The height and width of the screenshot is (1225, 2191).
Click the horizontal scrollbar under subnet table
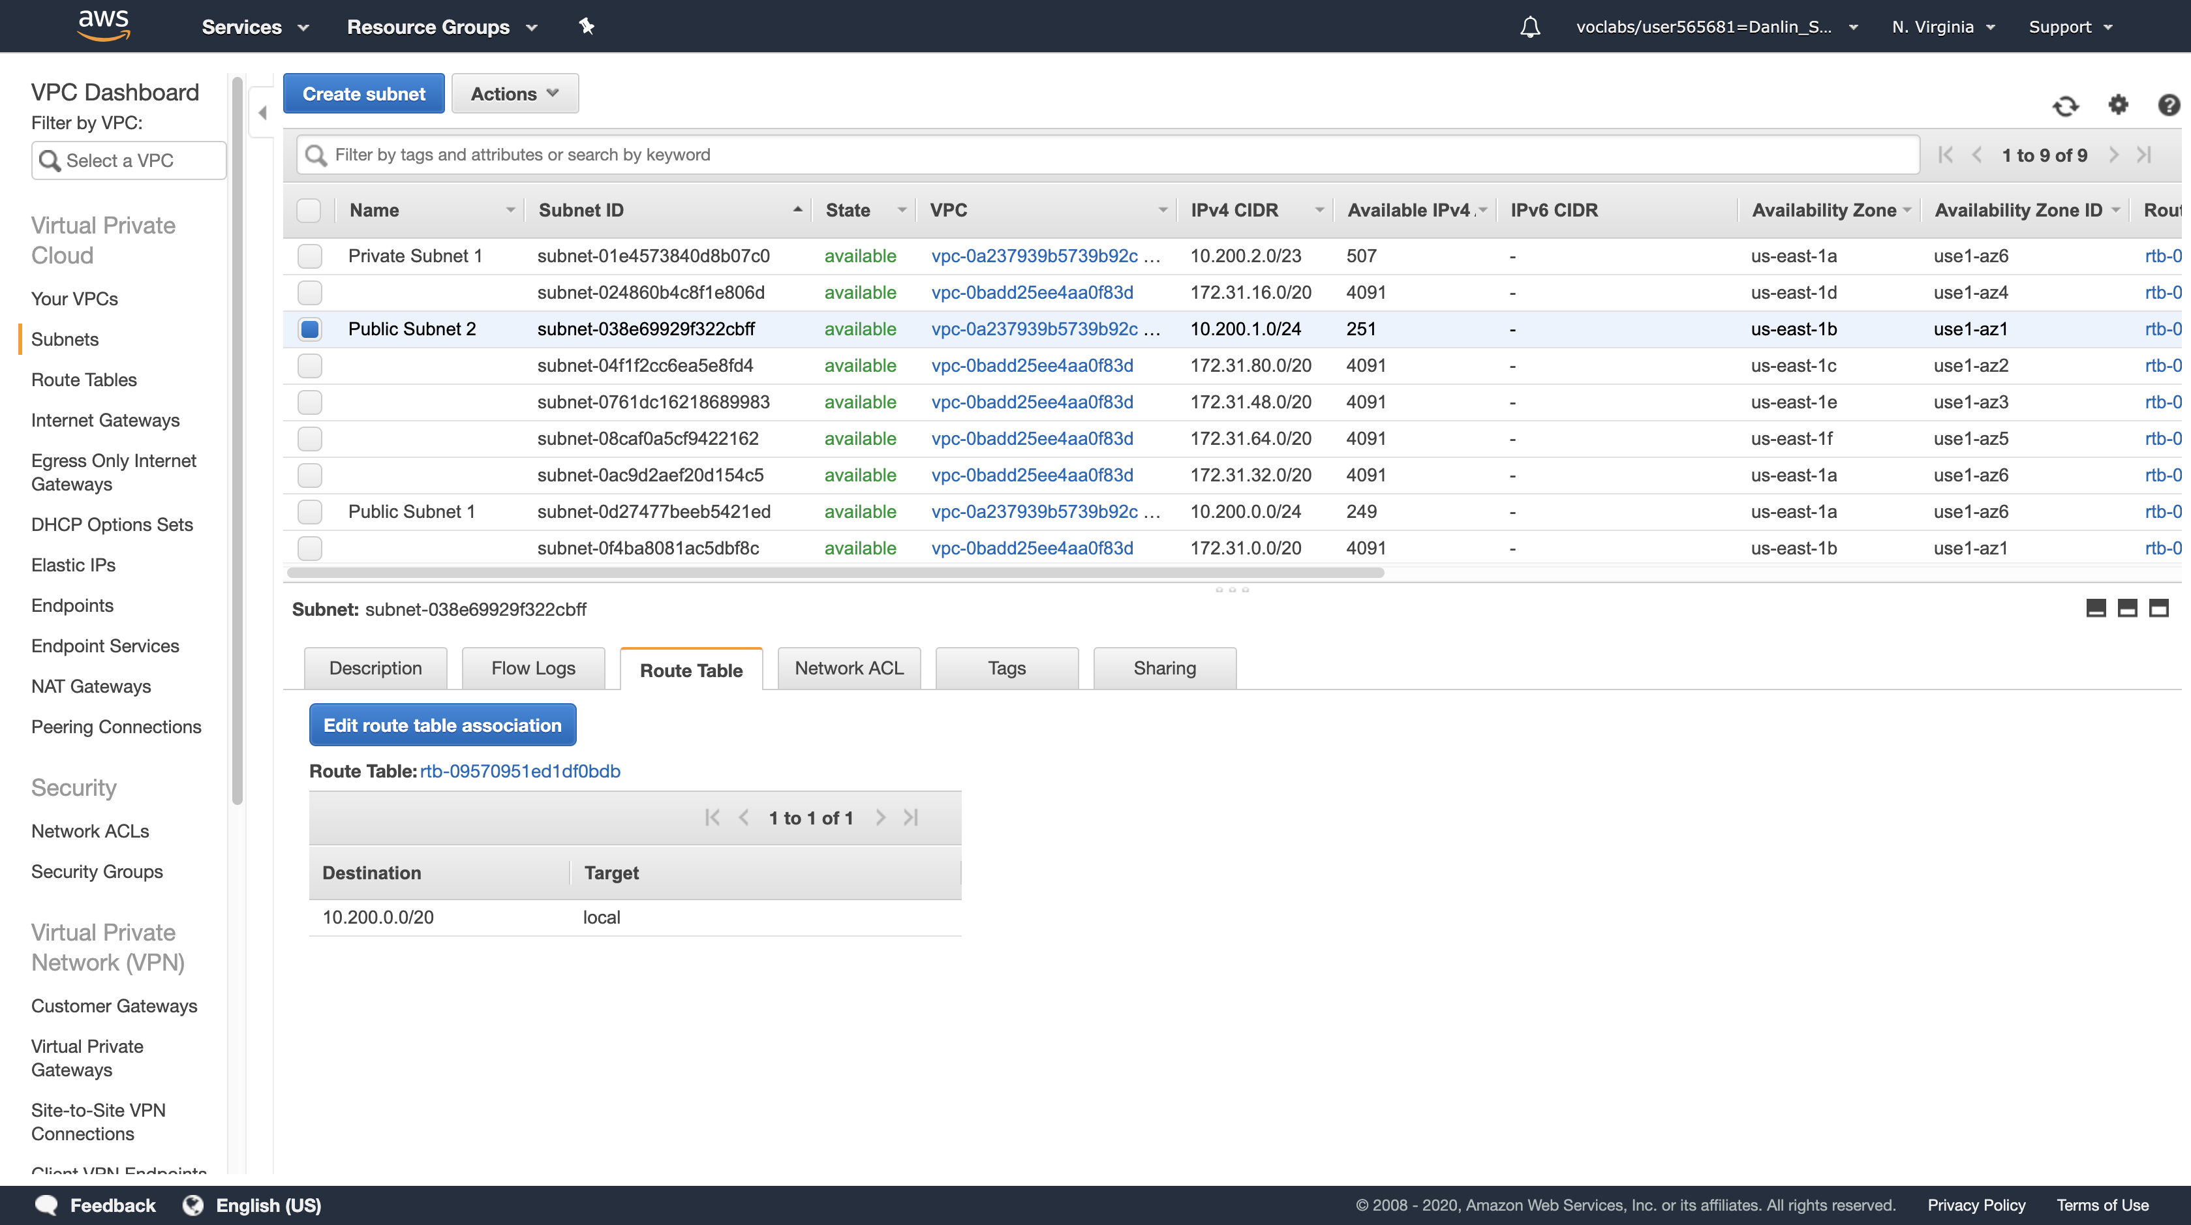(835, 573)
